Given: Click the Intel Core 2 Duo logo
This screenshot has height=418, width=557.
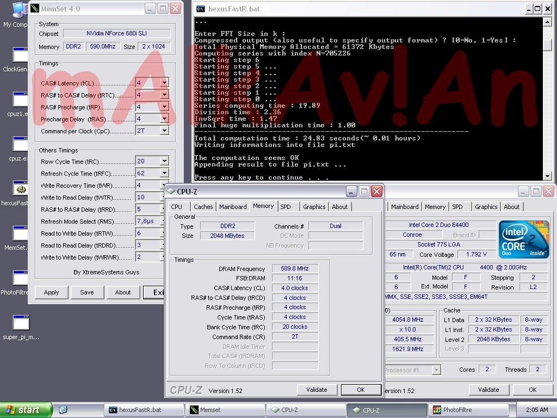Looking at the screenshot, I should pos(524,239).
